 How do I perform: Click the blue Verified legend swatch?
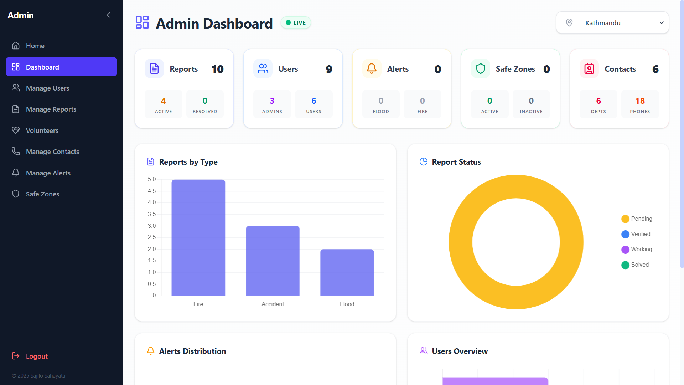pos(625,234)
